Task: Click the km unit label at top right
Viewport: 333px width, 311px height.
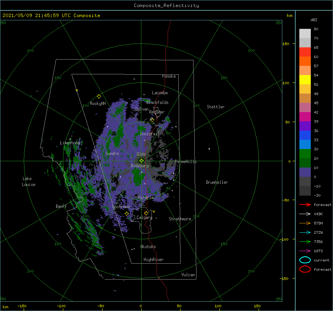Action: (x=289, y=16)
